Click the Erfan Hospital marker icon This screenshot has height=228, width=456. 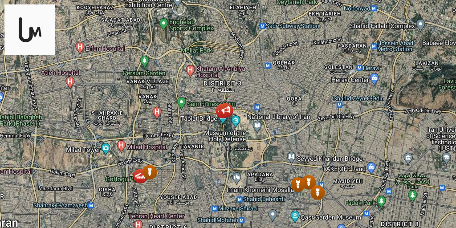coord(80,47)
